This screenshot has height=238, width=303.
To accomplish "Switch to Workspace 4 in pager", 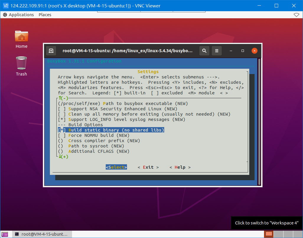I will (x=298, y=234).
